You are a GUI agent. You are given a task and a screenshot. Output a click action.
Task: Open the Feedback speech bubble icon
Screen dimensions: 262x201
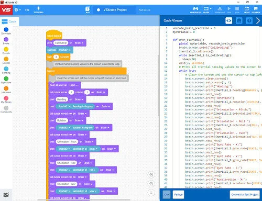(x=256, y=10)
